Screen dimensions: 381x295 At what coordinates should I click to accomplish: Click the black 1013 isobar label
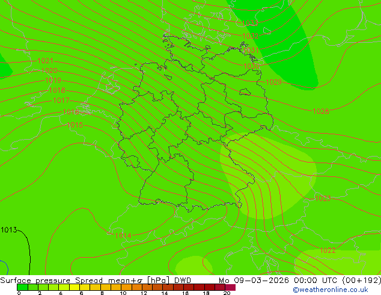tap(9, 230)
